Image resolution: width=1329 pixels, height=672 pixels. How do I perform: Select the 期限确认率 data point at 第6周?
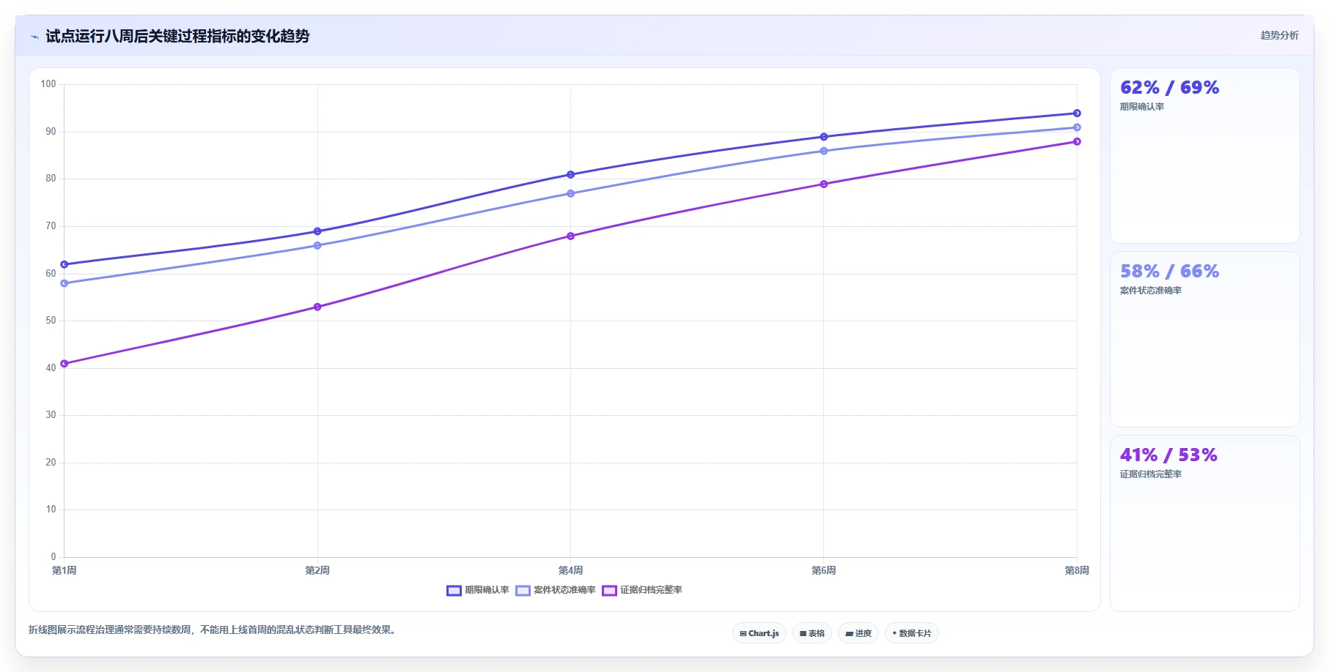824,137
